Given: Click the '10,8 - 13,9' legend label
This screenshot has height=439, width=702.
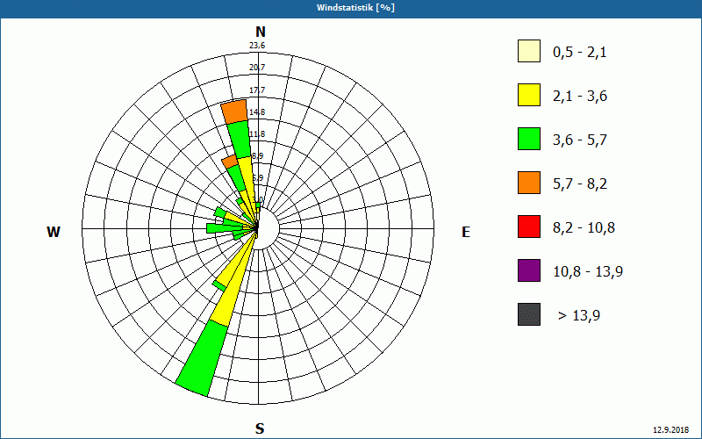Looking at the screenshot, I should (588, 272).
